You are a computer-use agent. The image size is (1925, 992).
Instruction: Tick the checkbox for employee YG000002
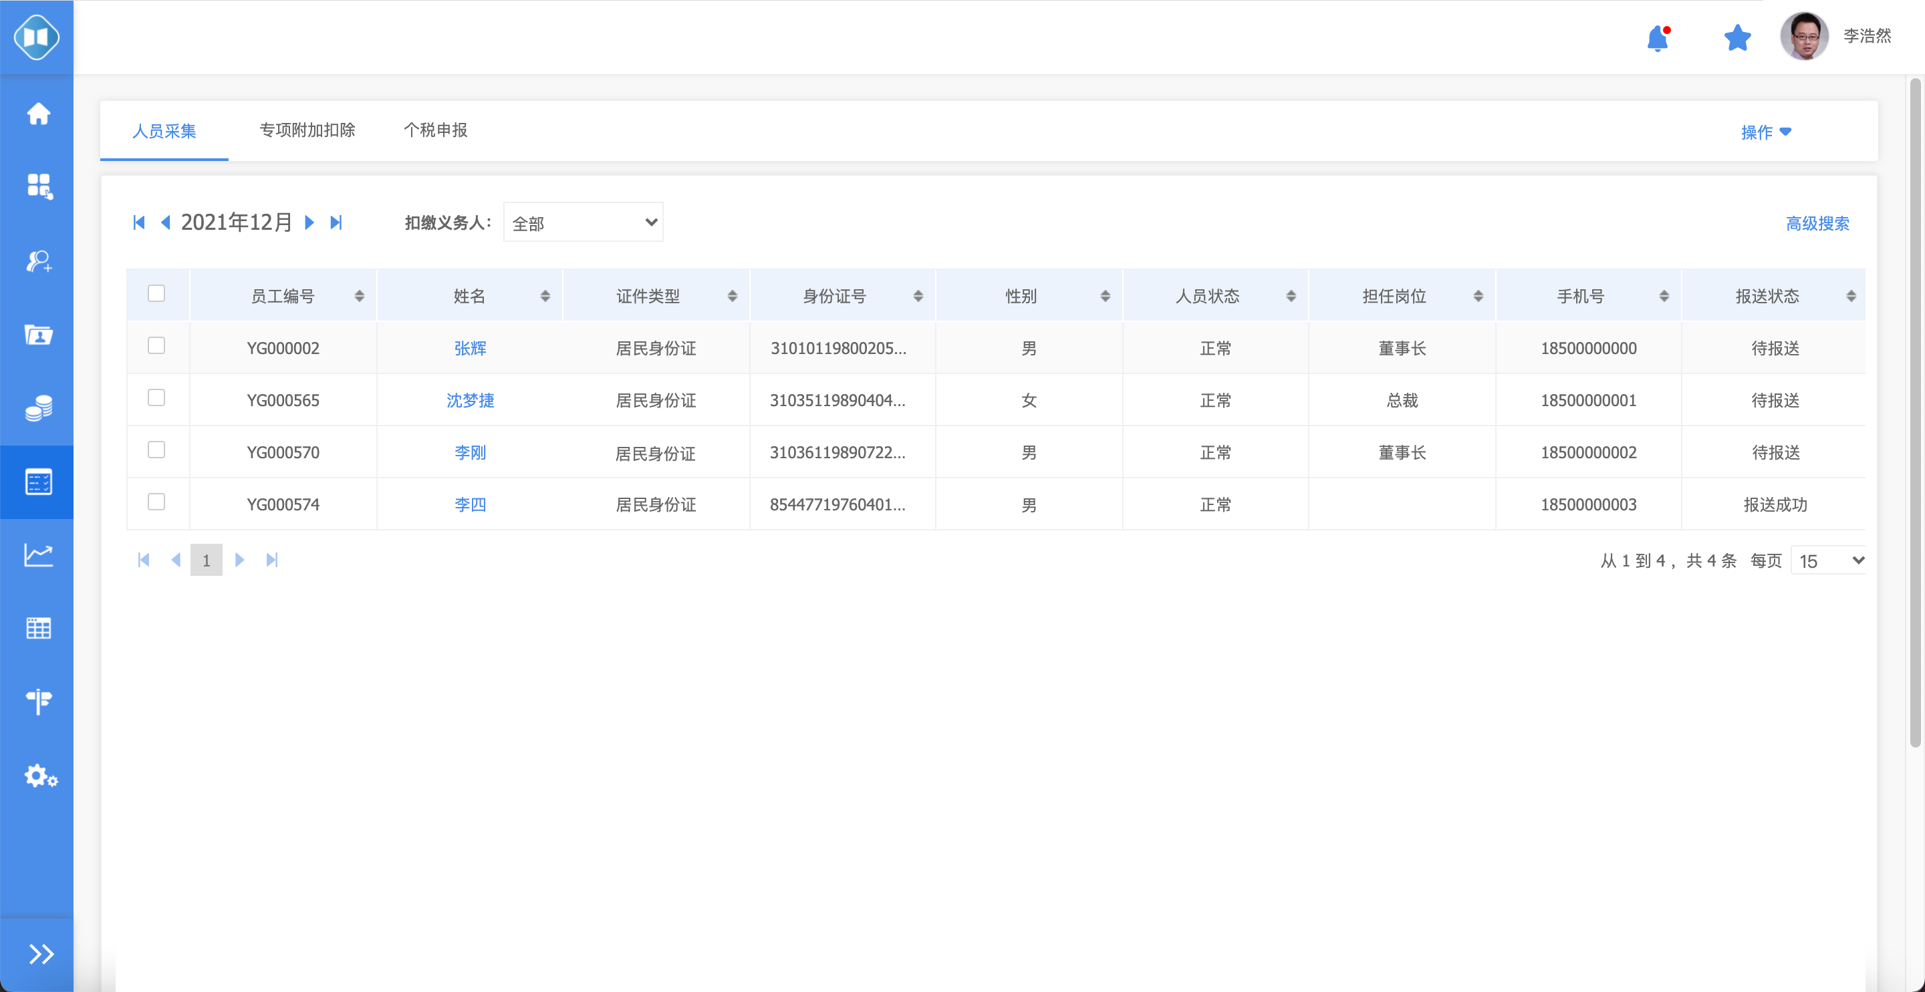click(x=156, y=346)
